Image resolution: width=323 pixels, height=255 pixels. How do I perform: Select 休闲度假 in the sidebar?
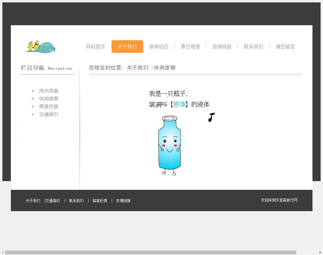click(48, 99)
